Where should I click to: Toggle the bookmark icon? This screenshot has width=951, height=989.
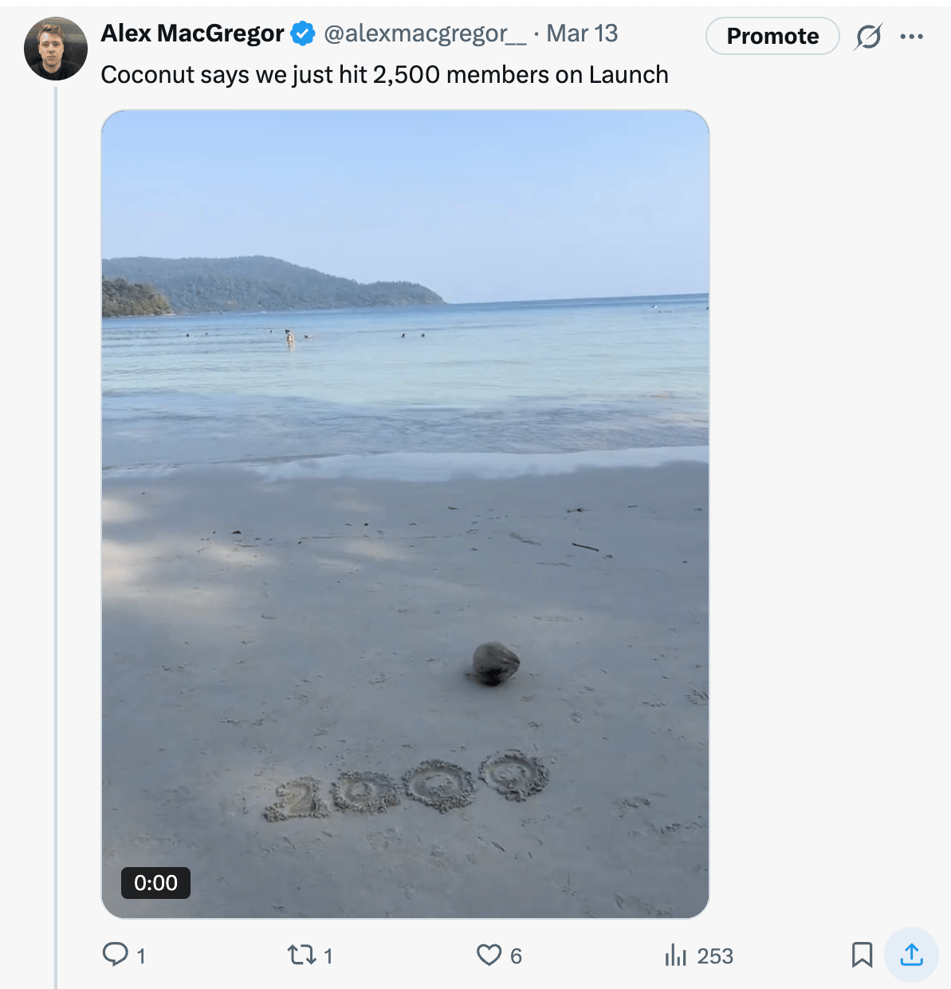pyautogui.click(x=862, y=954)
